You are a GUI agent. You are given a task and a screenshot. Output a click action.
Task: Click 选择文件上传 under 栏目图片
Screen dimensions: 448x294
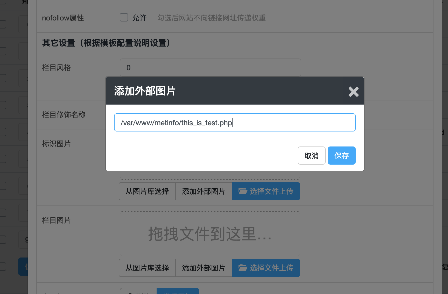[266, 268]
